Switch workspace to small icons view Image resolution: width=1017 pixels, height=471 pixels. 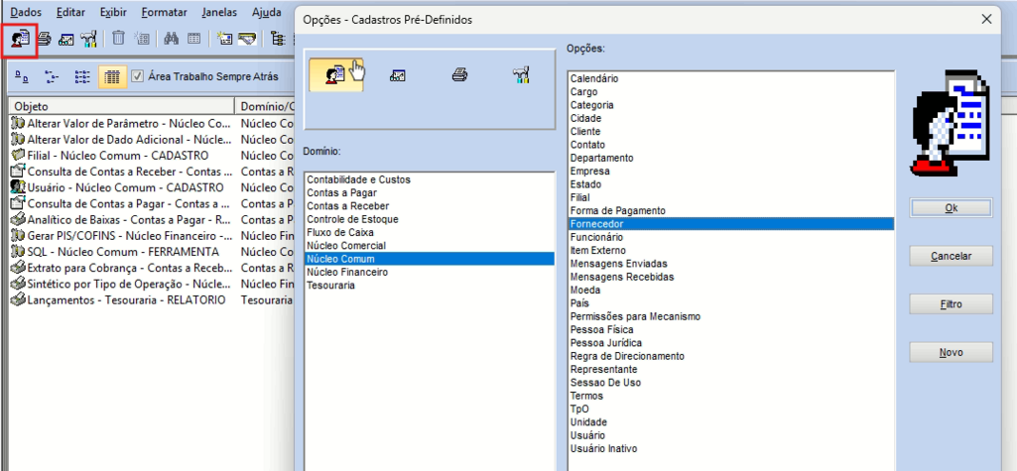(52, 76)
